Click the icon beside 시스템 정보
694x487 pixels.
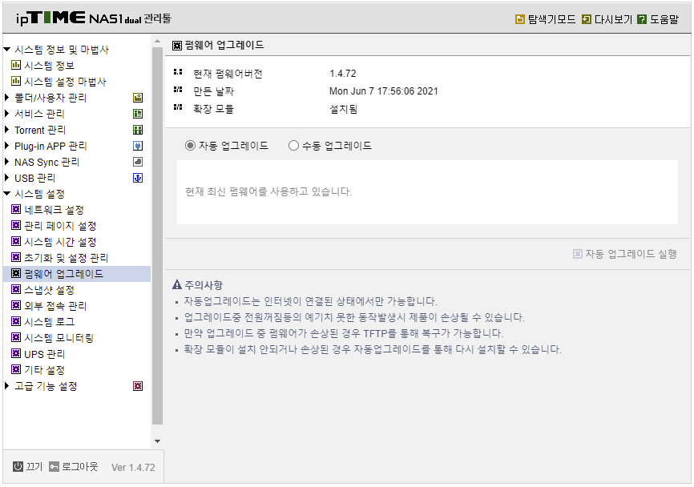(16, 66)
